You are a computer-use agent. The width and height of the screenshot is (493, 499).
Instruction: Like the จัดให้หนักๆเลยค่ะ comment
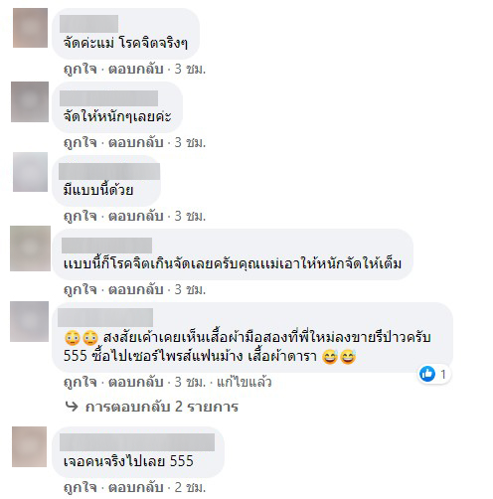(81, 142)
